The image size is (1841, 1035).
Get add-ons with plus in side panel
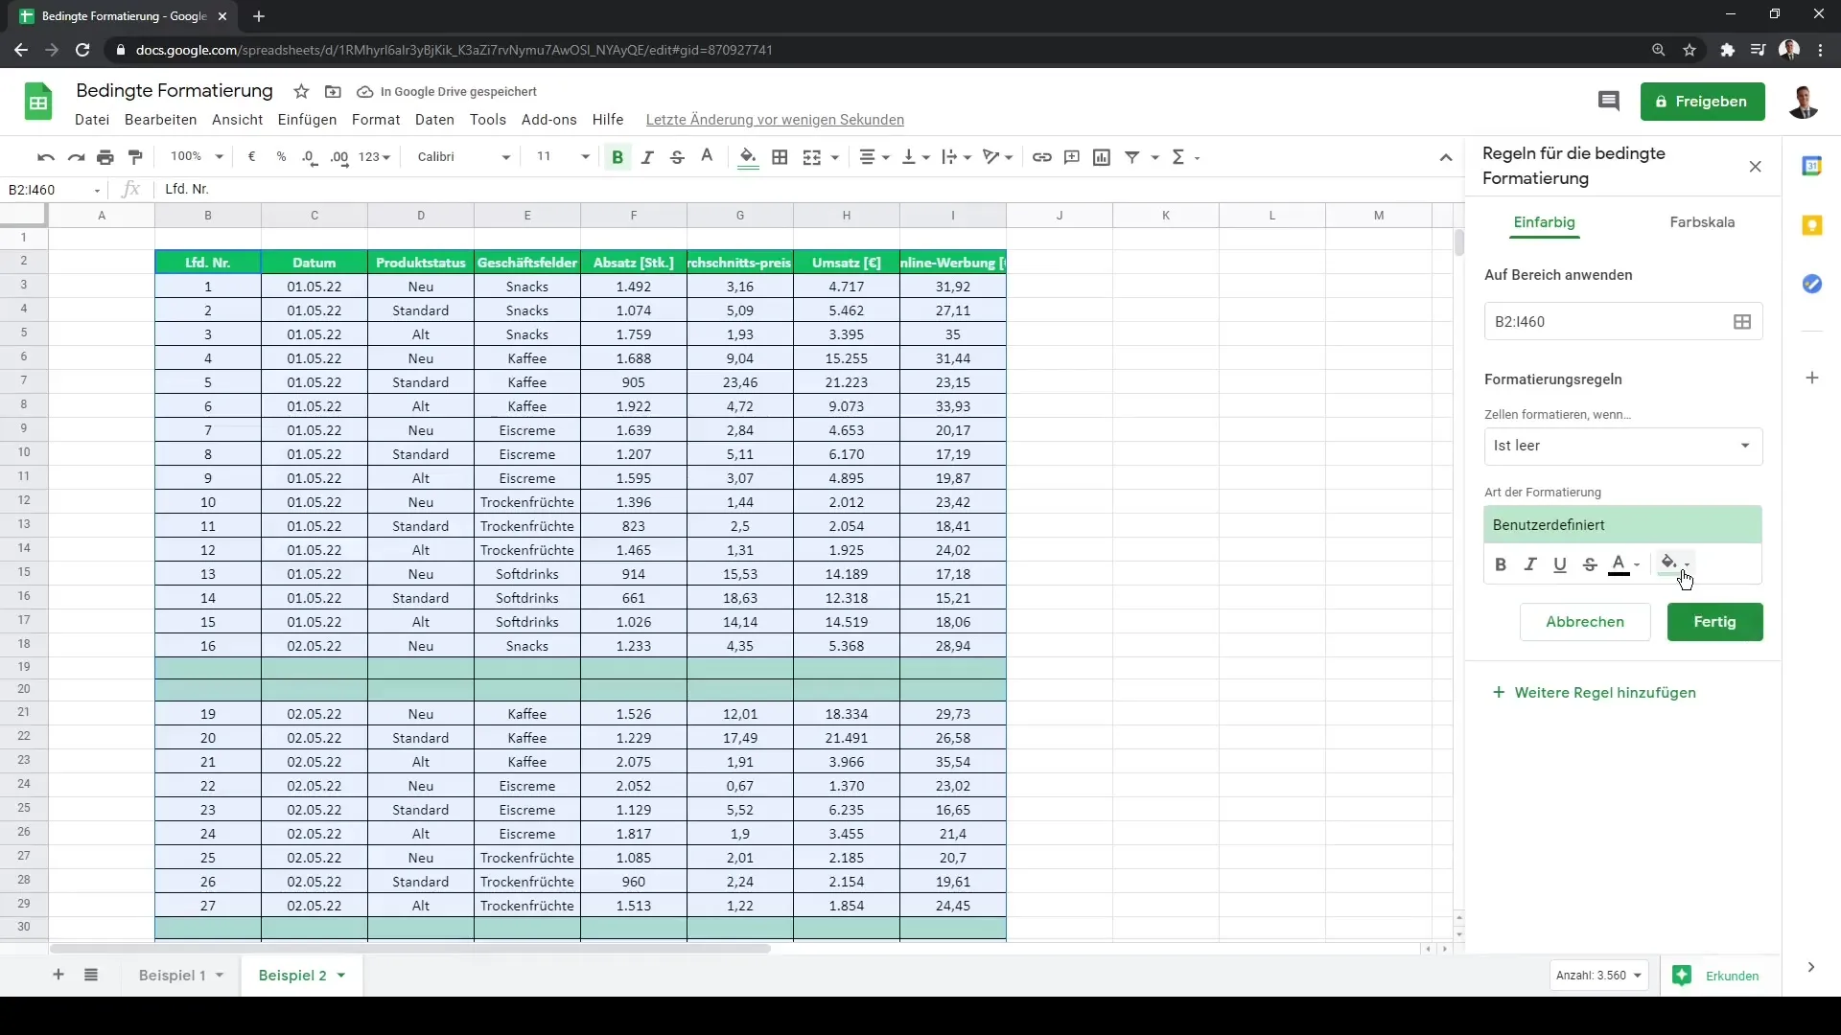[1811, 378]
